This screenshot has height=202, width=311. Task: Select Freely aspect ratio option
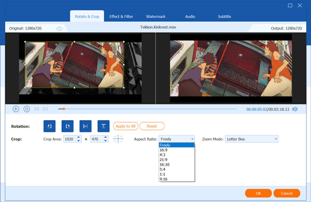click(x=177, y=145)
